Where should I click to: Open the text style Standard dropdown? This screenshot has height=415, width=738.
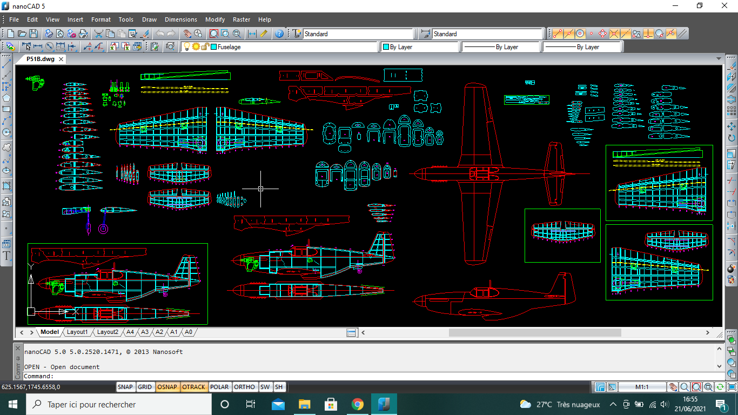coord(357,34)
